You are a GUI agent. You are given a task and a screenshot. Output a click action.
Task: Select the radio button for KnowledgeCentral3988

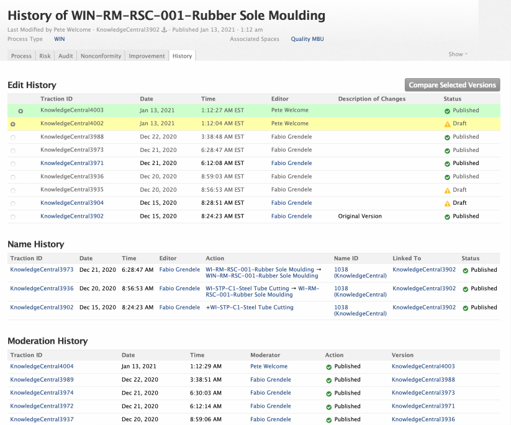[13, 137]
